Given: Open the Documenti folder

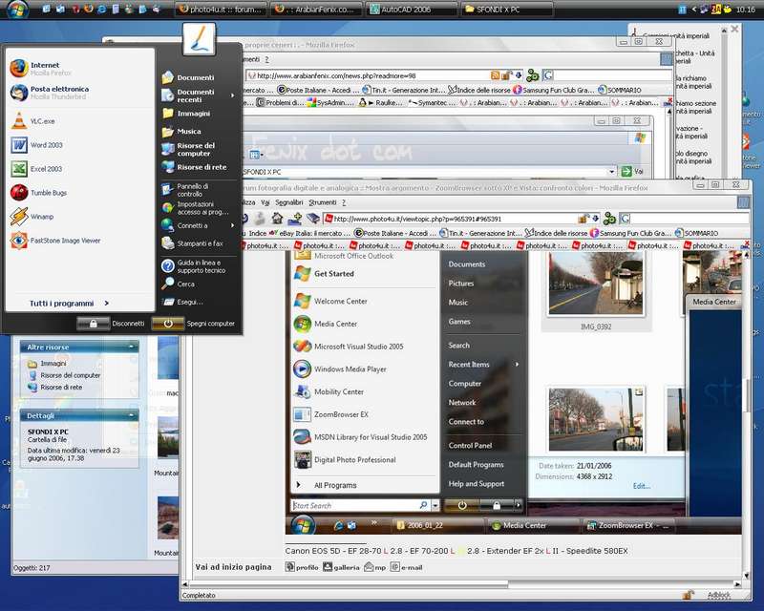Looking at the screenshot, I should point(188,77).
